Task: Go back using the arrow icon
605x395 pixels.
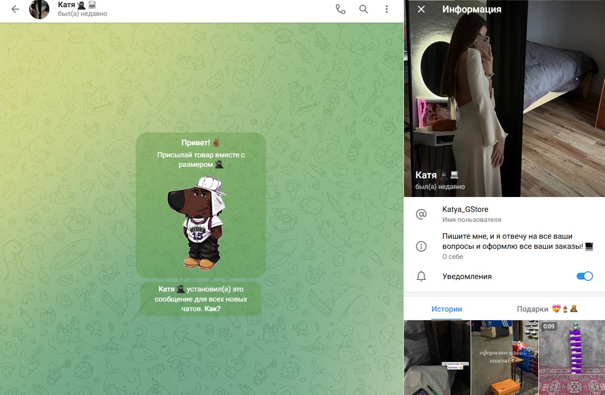Action: pos(15,10)
